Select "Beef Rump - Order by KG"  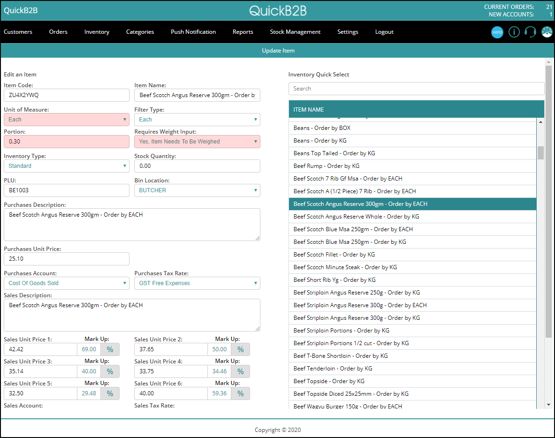point(412,166)
